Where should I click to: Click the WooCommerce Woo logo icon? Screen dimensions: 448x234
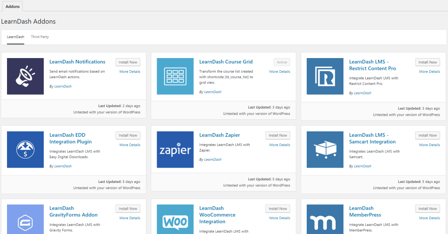click(175, 220)
